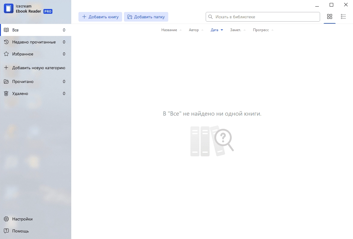Click the PRO badge
This screenshot has width=353, height=239.
pyautogui.click(x=48, y=11)
